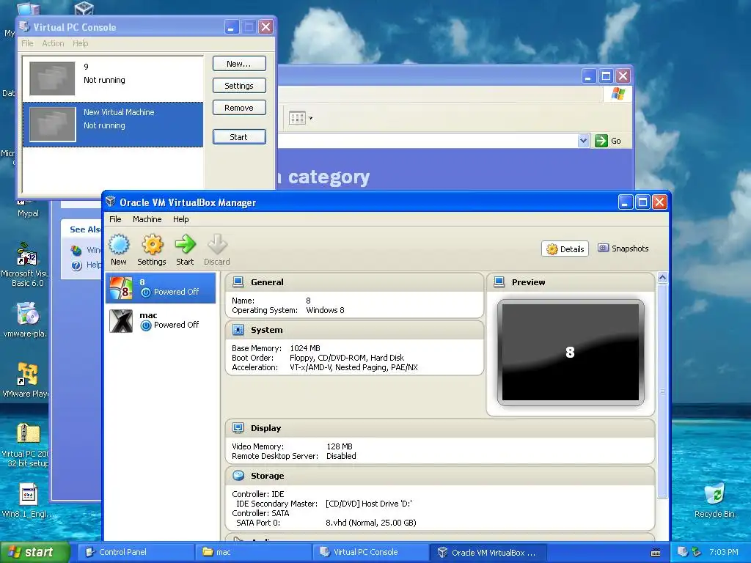Screen dimensions: 751x563
Task: Switch to Snapshots view in VirtualBox
Action: [x=623, y=249]
